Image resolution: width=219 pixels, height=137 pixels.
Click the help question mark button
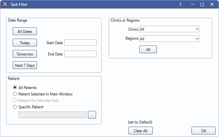pyautogui.click(x=180, y=5)
